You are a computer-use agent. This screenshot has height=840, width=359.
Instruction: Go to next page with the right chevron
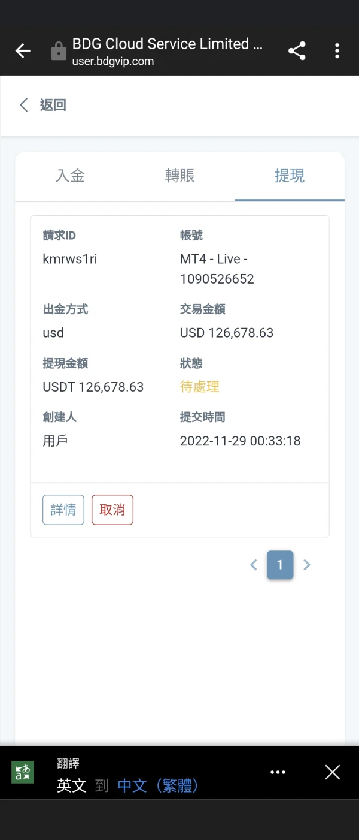coord(307,564)
